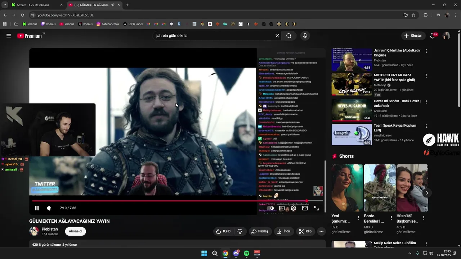Click the address bar URL
The image size is (461, 259).
pos(66,15)
